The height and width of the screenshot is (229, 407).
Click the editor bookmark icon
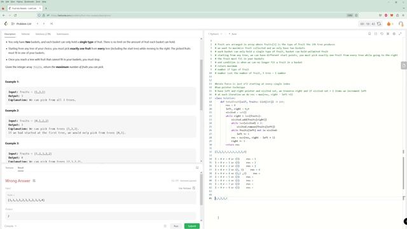click(x=369, y=34)
